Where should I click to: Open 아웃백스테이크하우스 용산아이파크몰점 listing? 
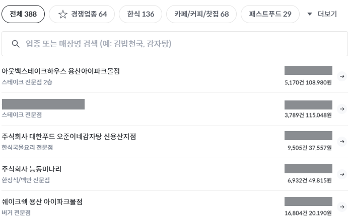(61, 71)
